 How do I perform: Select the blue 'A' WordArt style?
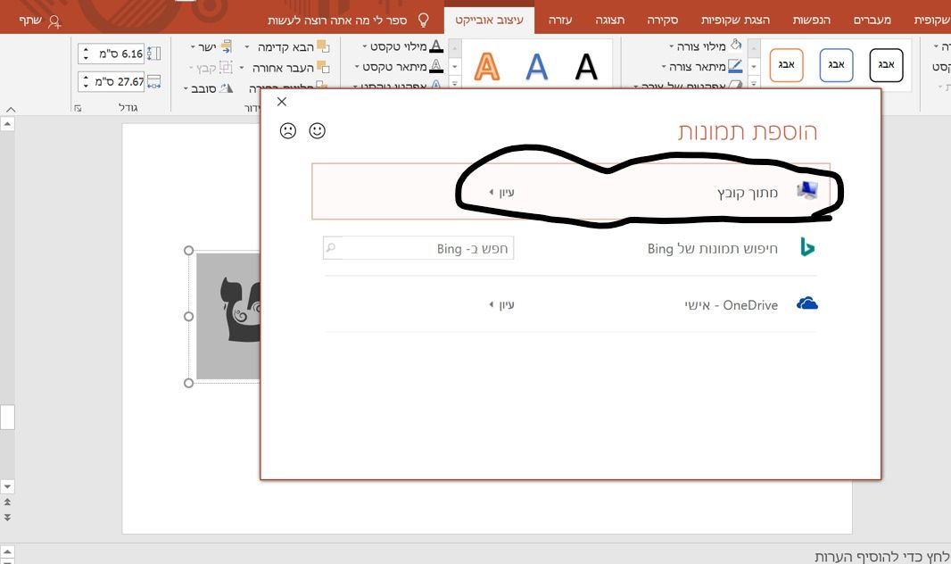pyautogui.click(x=537, y=67)
